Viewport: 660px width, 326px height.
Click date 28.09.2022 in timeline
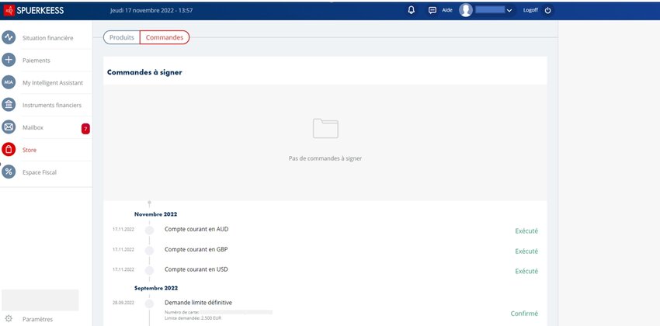[123, 303]
